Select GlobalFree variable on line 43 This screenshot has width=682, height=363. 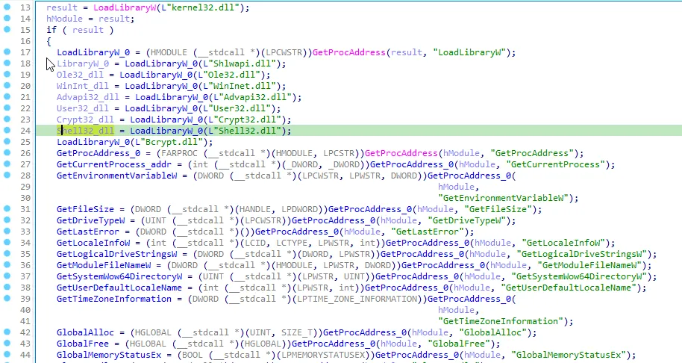point(83,344)
